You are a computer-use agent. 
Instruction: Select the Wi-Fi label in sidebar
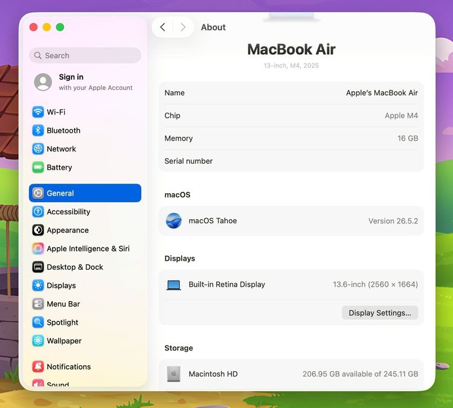click(56, 112)
